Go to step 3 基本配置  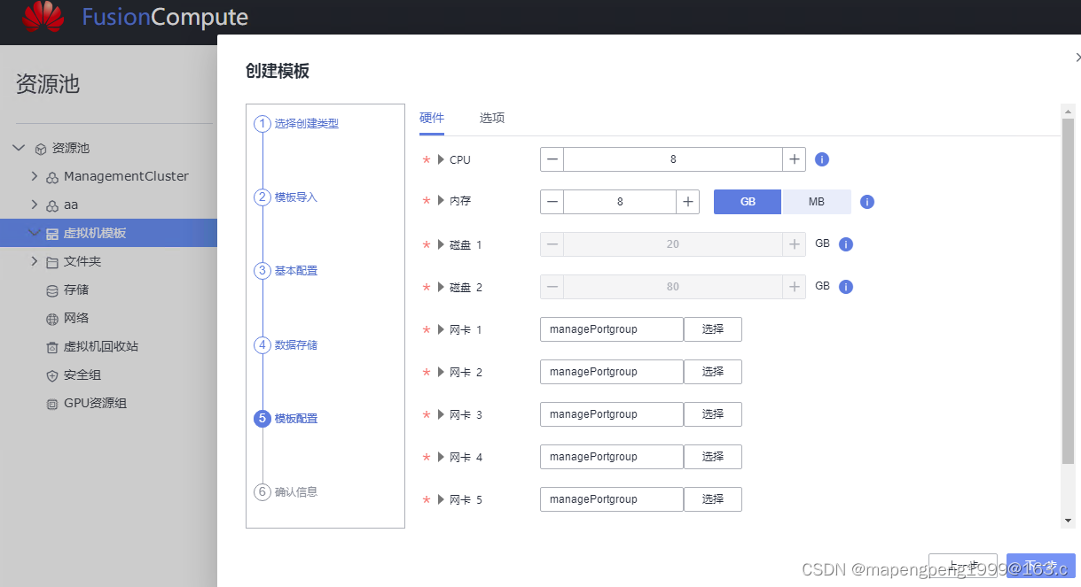[286, 271]
